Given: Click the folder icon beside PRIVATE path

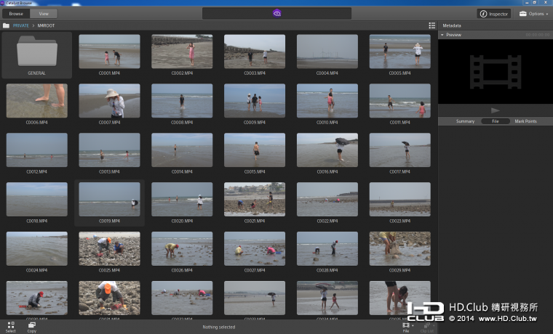Looking at the screenshot, I should (7, 25).
